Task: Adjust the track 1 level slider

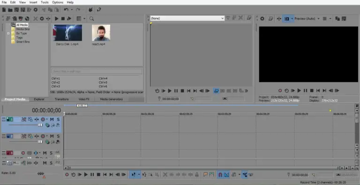Action: coord(40,125)
